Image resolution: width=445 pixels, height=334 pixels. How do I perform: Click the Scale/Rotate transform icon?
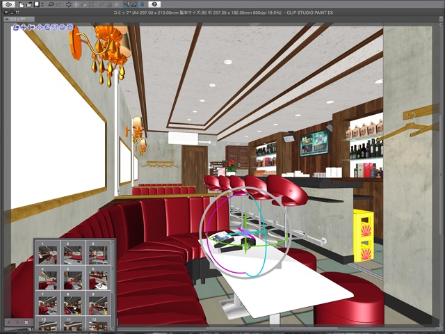92,5
